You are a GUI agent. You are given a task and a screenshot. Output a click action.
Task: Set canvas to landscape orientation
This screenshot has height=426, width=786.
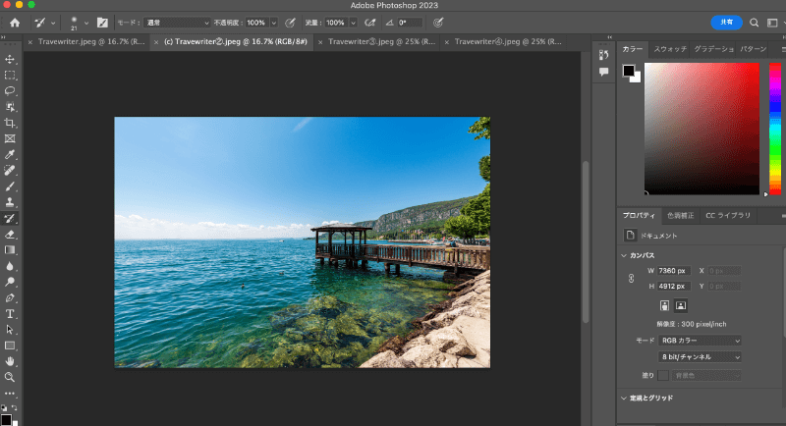click(x=680, y=305)
